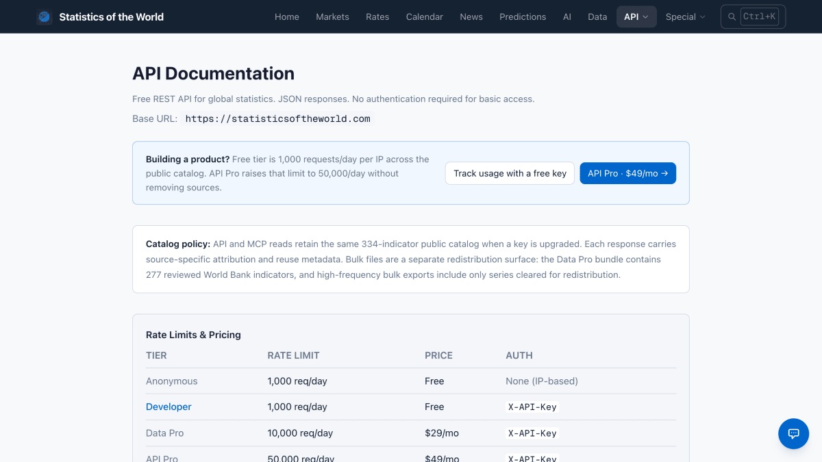
Task: Open the Calendar section
Action: (x=425, y=16)
